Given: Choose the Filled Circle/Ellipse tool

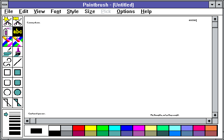Looking at the screenshot, I should coord(18,92).
